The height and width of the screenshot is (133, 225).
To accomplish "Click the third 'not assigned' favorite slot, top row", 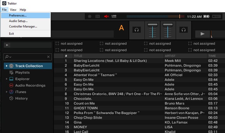I will coord(157,44).
